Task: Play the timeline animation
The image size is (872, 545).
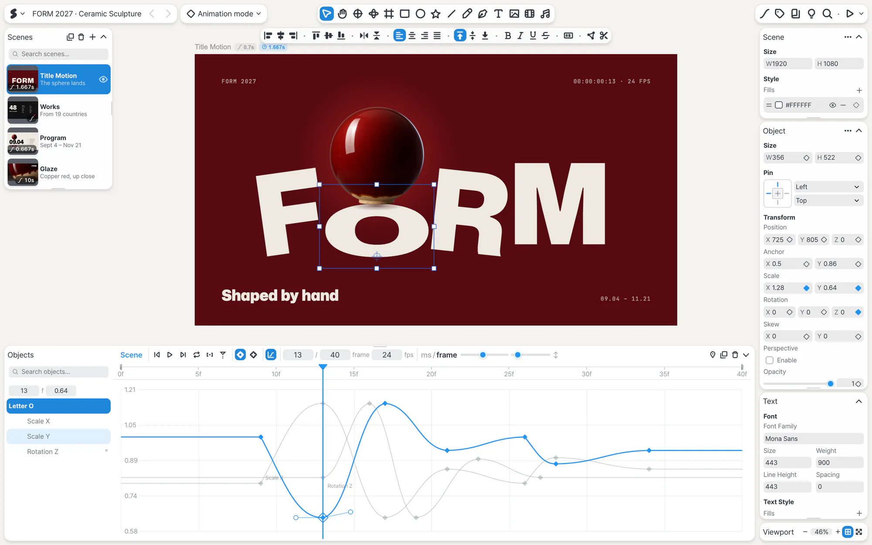Action: tap(170, 355)
